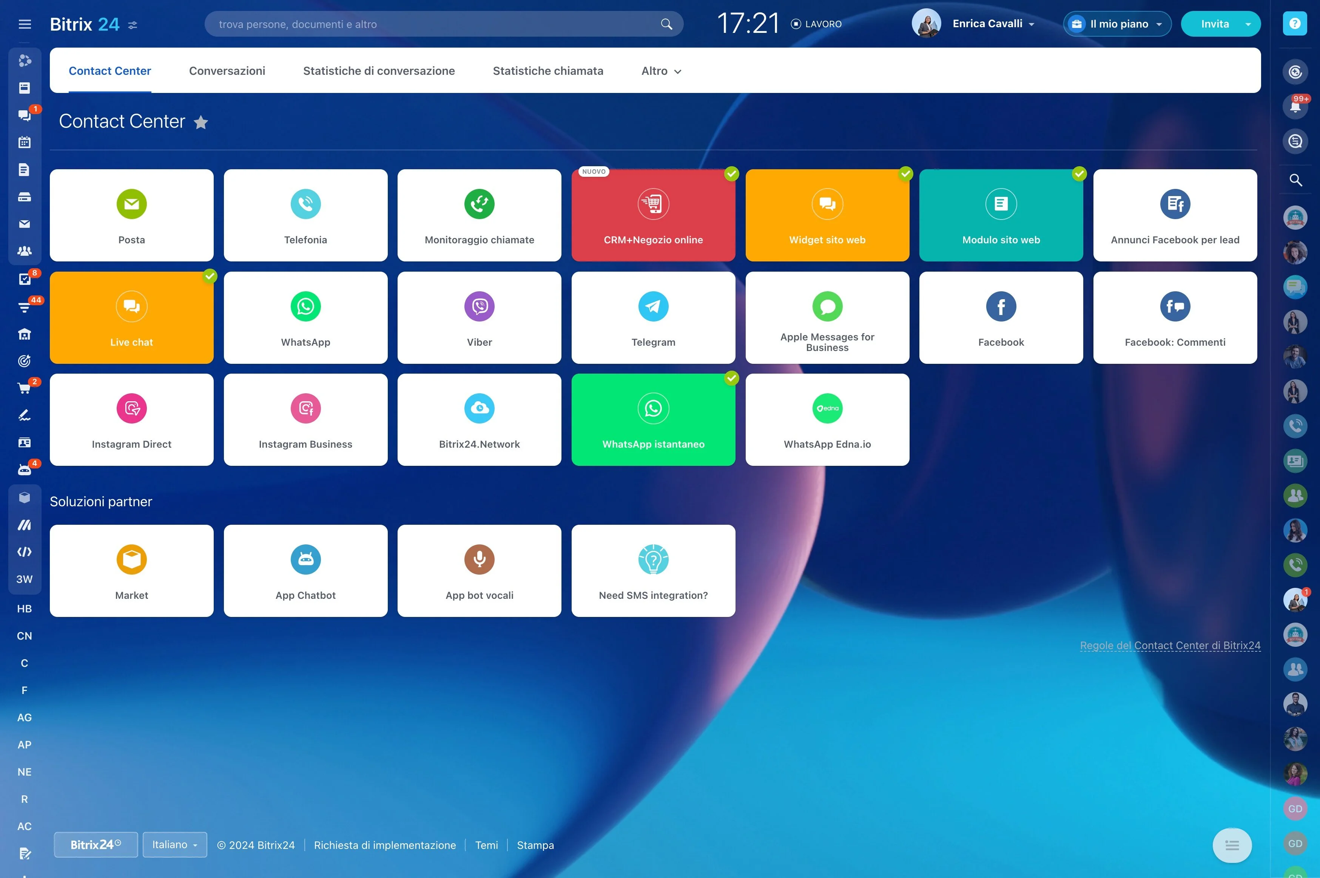The image size is (1320, 878).
Task: Open Need SMS integration tile
Action: (x=654, y=570)
